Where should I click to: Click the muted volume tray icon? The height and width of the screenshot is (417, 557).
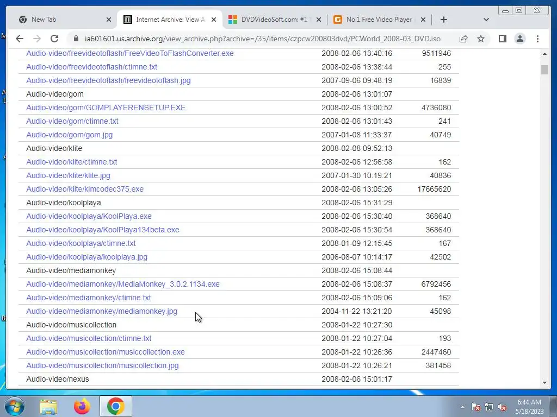[x=502, y=407]
